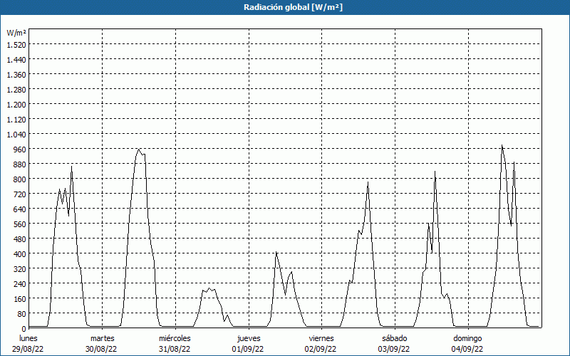This screenshot has width=570, height=356.
Task: Click the chart title 'Radiación global [W/m²]'
Action: [x=293, y=7]
